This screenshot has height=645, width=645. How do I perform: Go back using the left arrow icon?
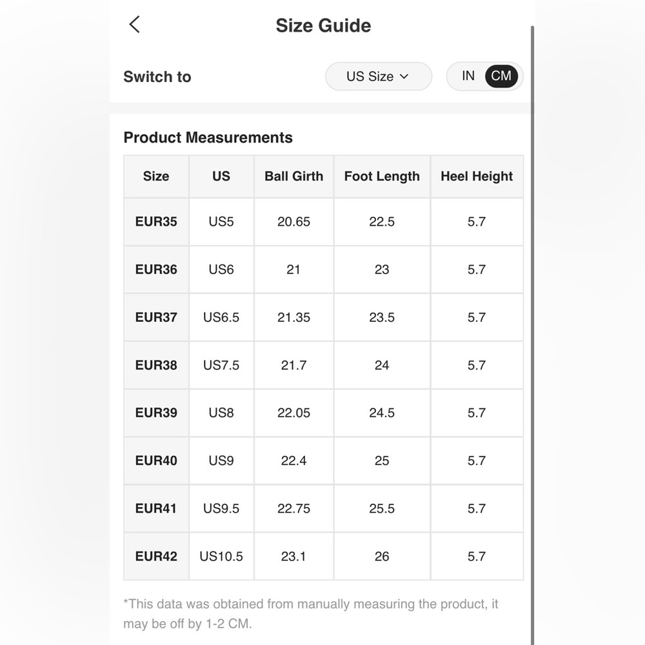tap(135, 25)
